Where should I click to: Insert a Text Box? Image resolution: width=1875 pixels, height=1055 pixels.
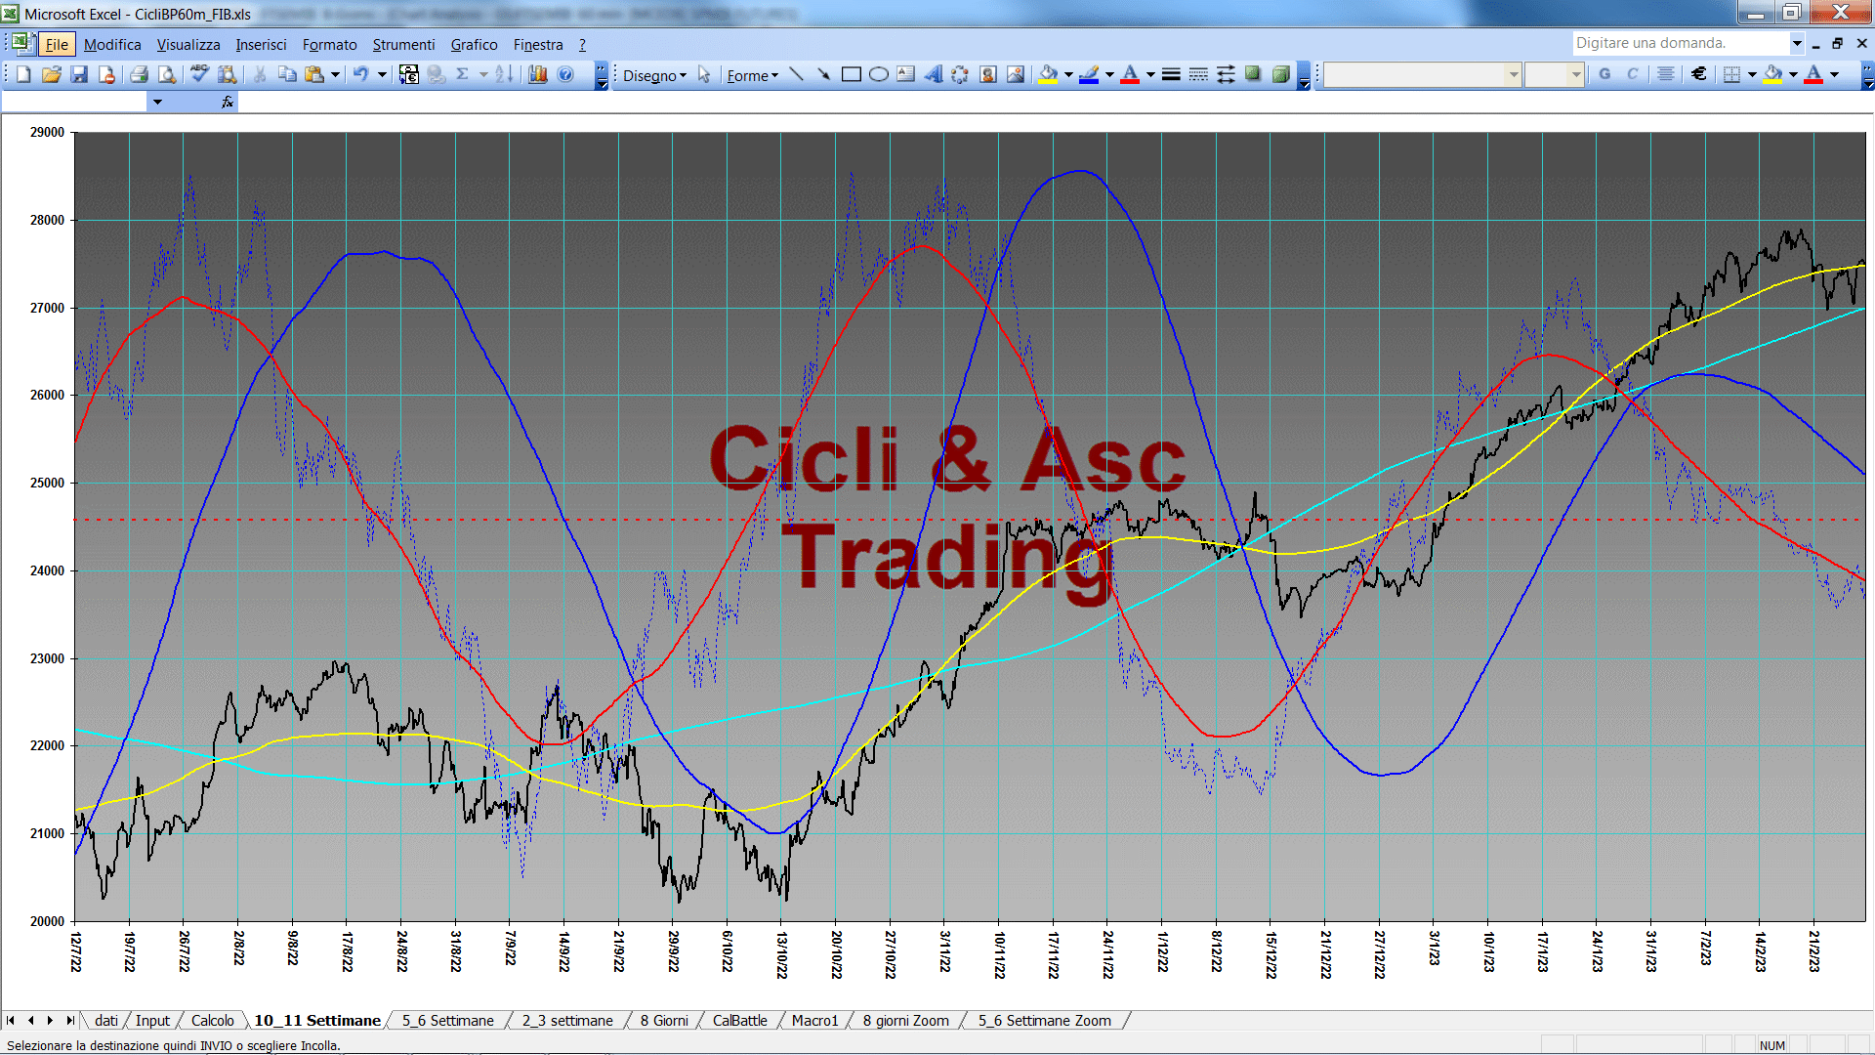coord(906,74)
